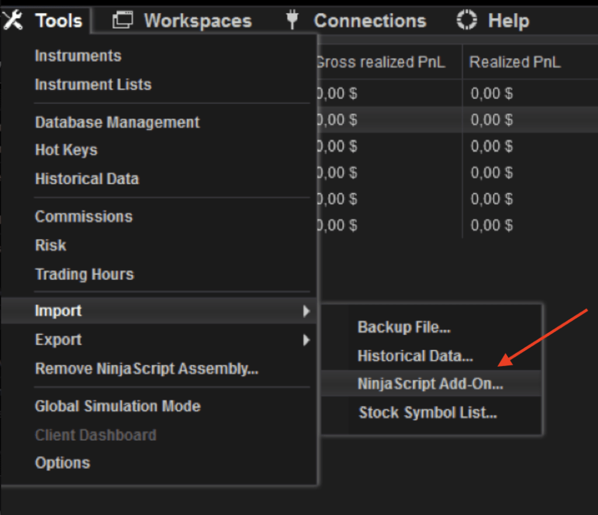Select Instruments from the Tools menu
Viewport: 598px width, 515px height.
pyautogui.click(x=78, y=55)
